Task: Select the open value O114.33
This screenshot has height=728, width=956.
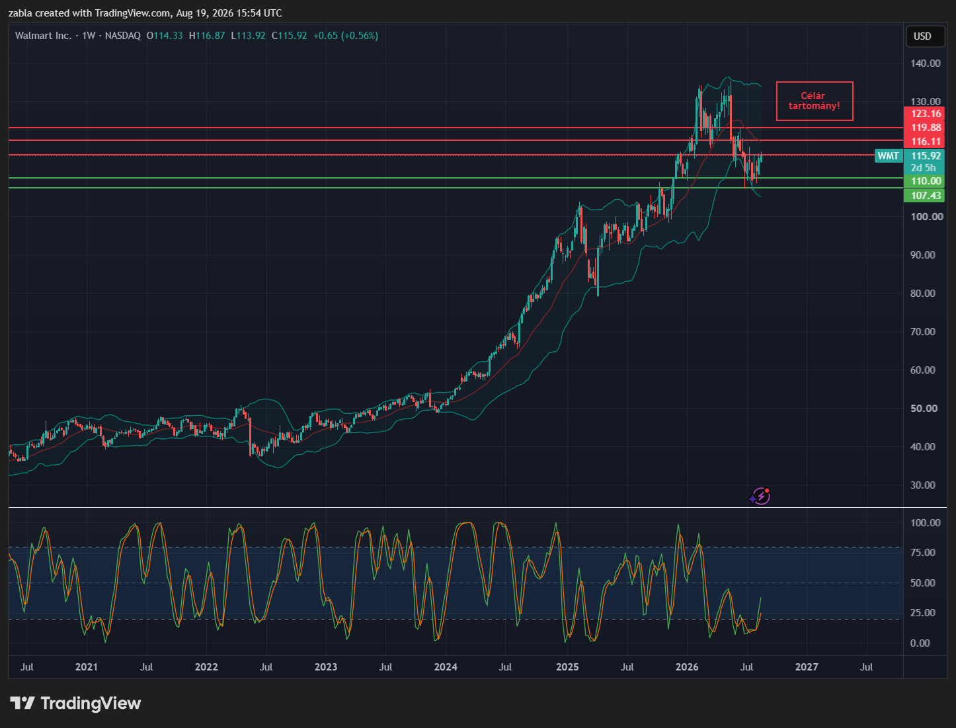Action: click(x=165, y=36)
